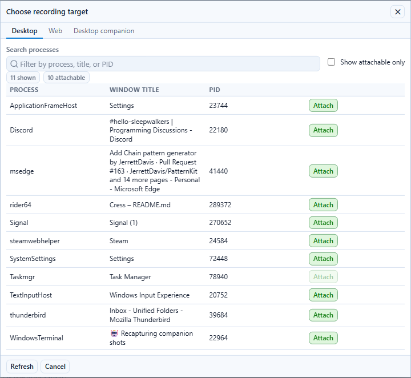Attach to the msedge process
The width and height of the screenshot is (411, 378).
click(323, 171)
